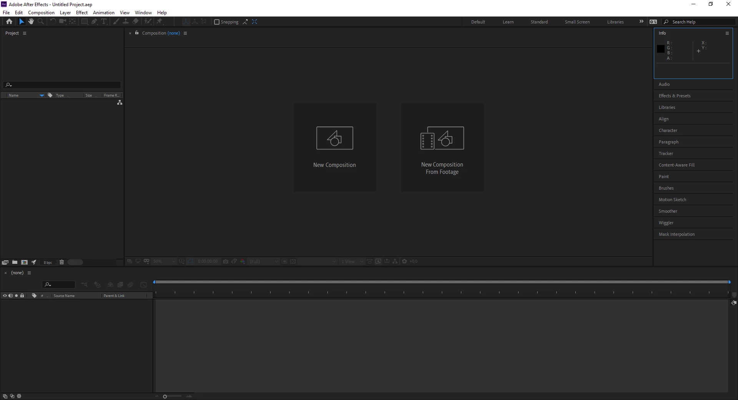Open the timeline (none) panel menu
This screenshot has width=738, height=400.
29,273
